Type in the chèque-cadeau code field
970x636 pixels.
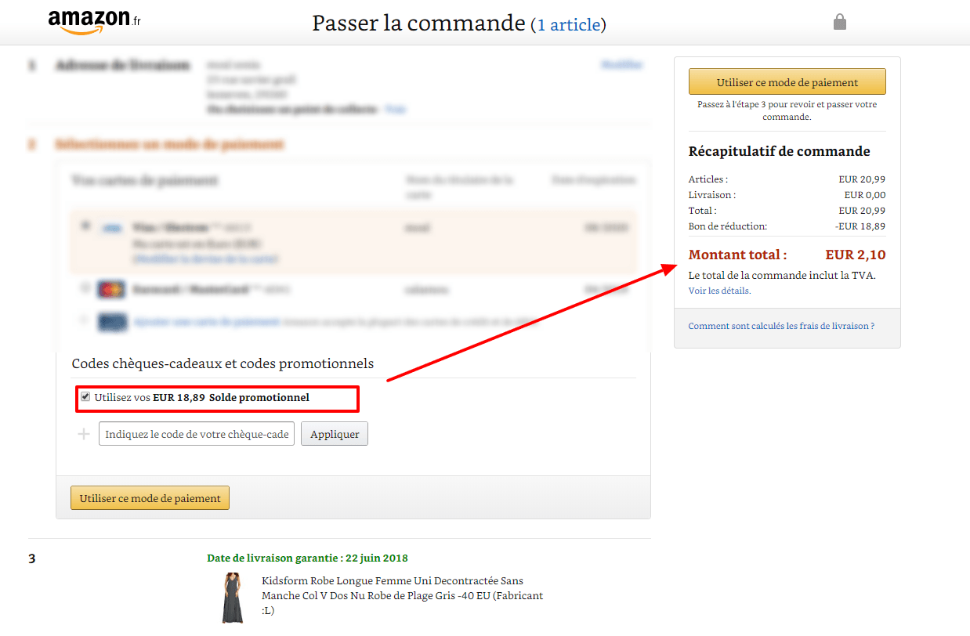point(197,434)
